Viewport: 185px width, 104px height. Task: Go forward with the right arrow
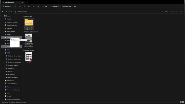coord(6,12)
